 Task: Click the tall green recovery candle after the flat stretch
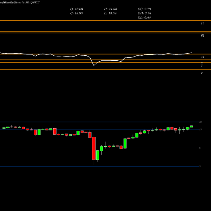125,143
